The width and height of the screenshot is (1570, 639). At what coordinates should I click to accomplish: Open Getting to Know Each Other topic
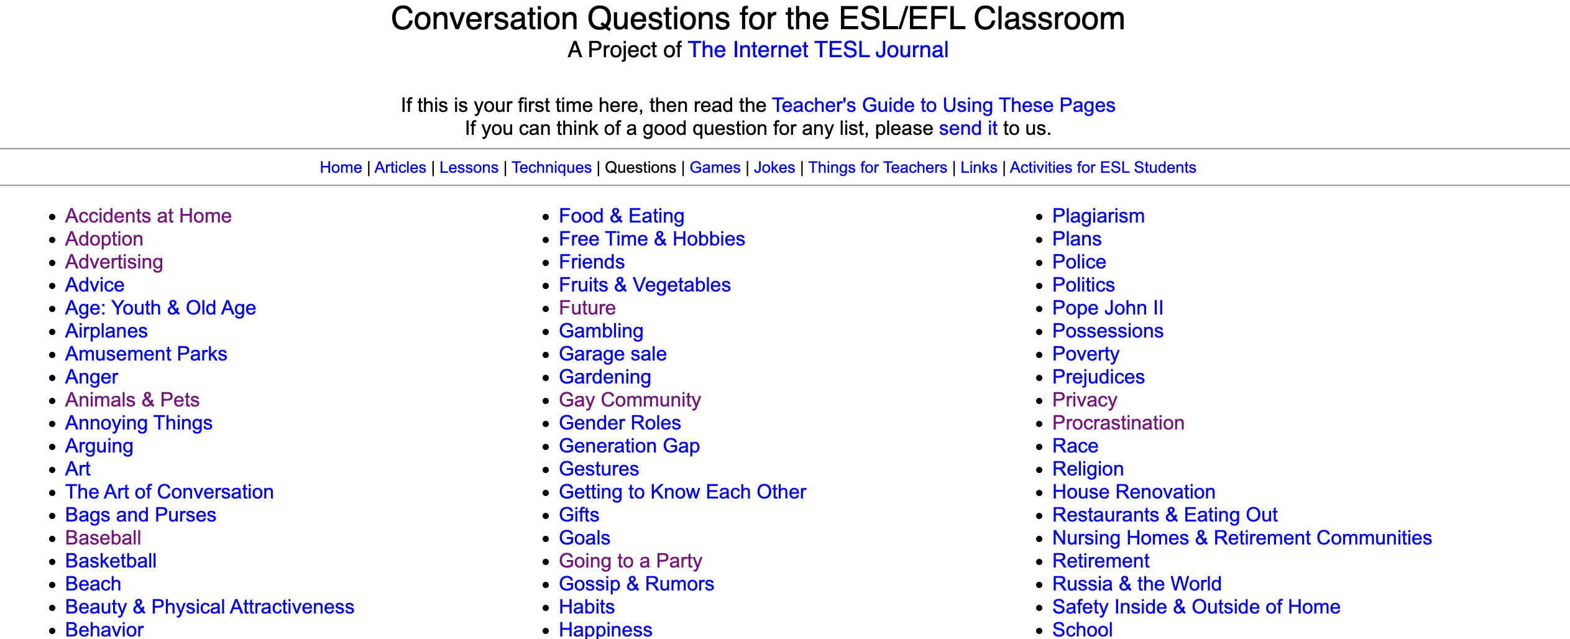[x=682, y=492]
